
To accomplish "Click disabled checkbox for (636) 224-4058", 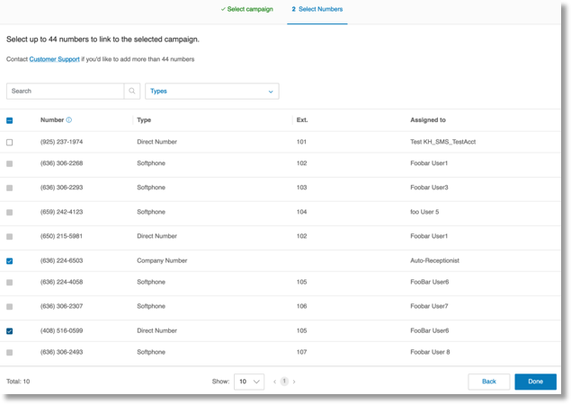I will click(x=10, y=282).
